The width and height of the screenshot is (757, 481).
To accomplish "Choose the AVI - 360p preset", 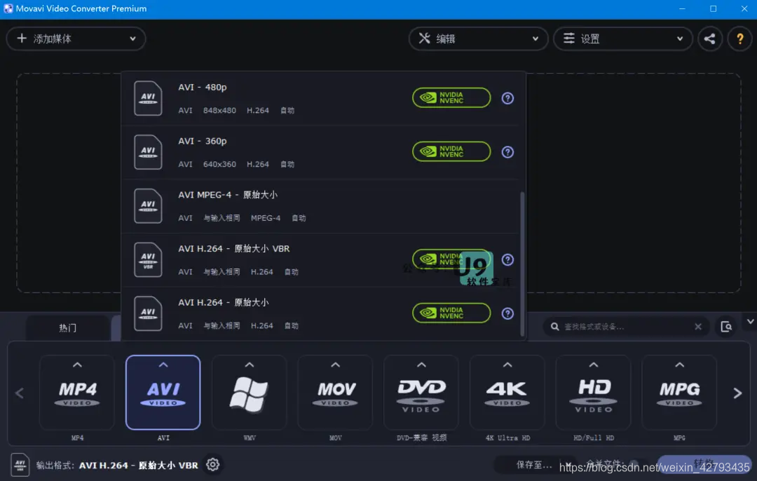I will (321, 152).
